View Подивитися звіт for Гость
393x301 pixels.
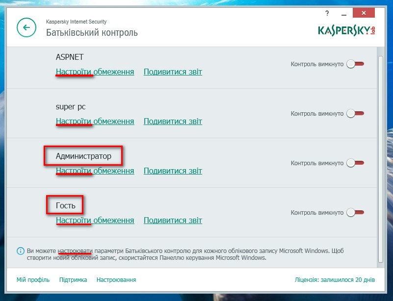pyautogui.click(x=173, y=221)
